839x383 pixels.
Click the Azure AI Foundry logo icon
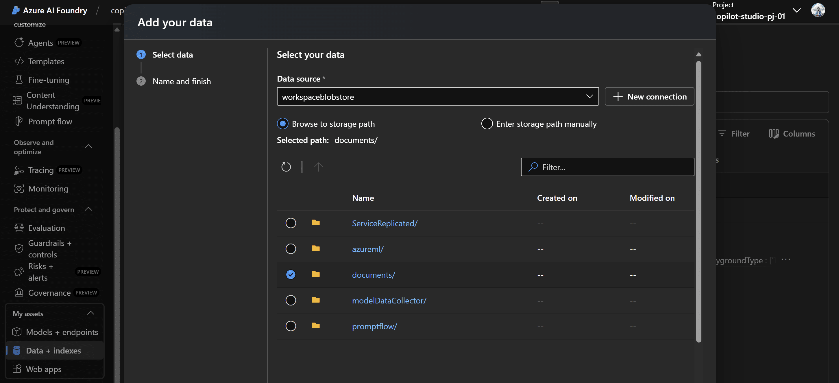pyautogui.click(x=15, y=10)
